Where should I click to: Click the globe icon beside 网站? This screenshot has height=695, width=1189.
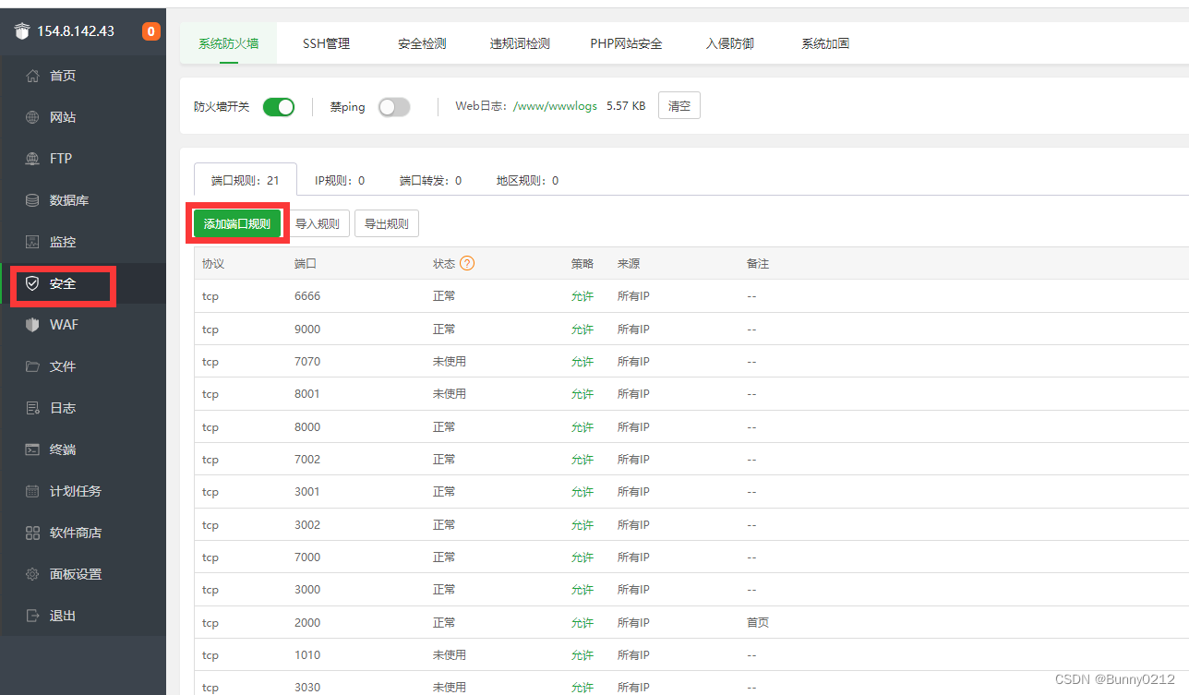point(32,117)
